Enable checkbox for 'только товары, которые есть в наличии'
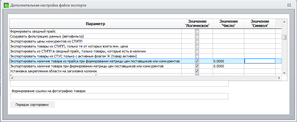Viewport: 297px width, 122px height. click(197, 51)
